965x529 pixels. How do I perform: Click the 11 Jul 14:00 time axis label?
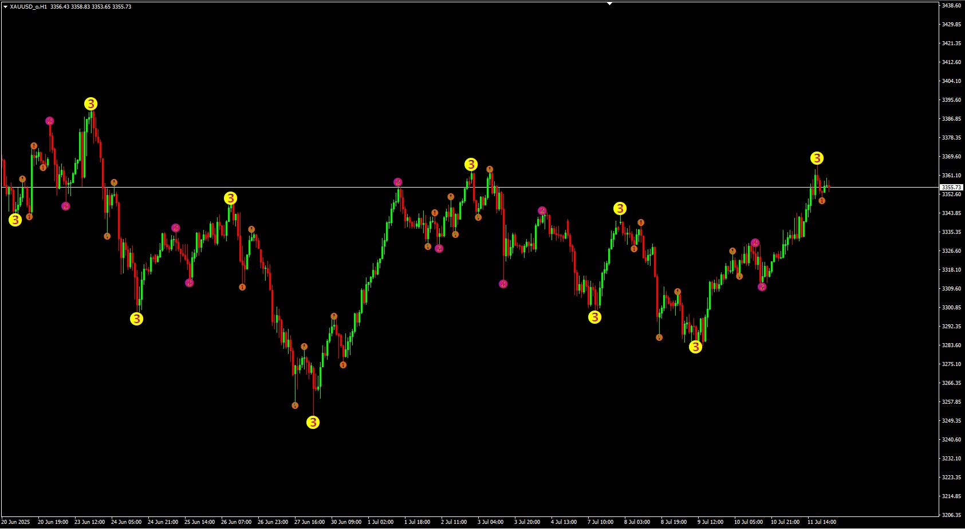coord(822,522)
